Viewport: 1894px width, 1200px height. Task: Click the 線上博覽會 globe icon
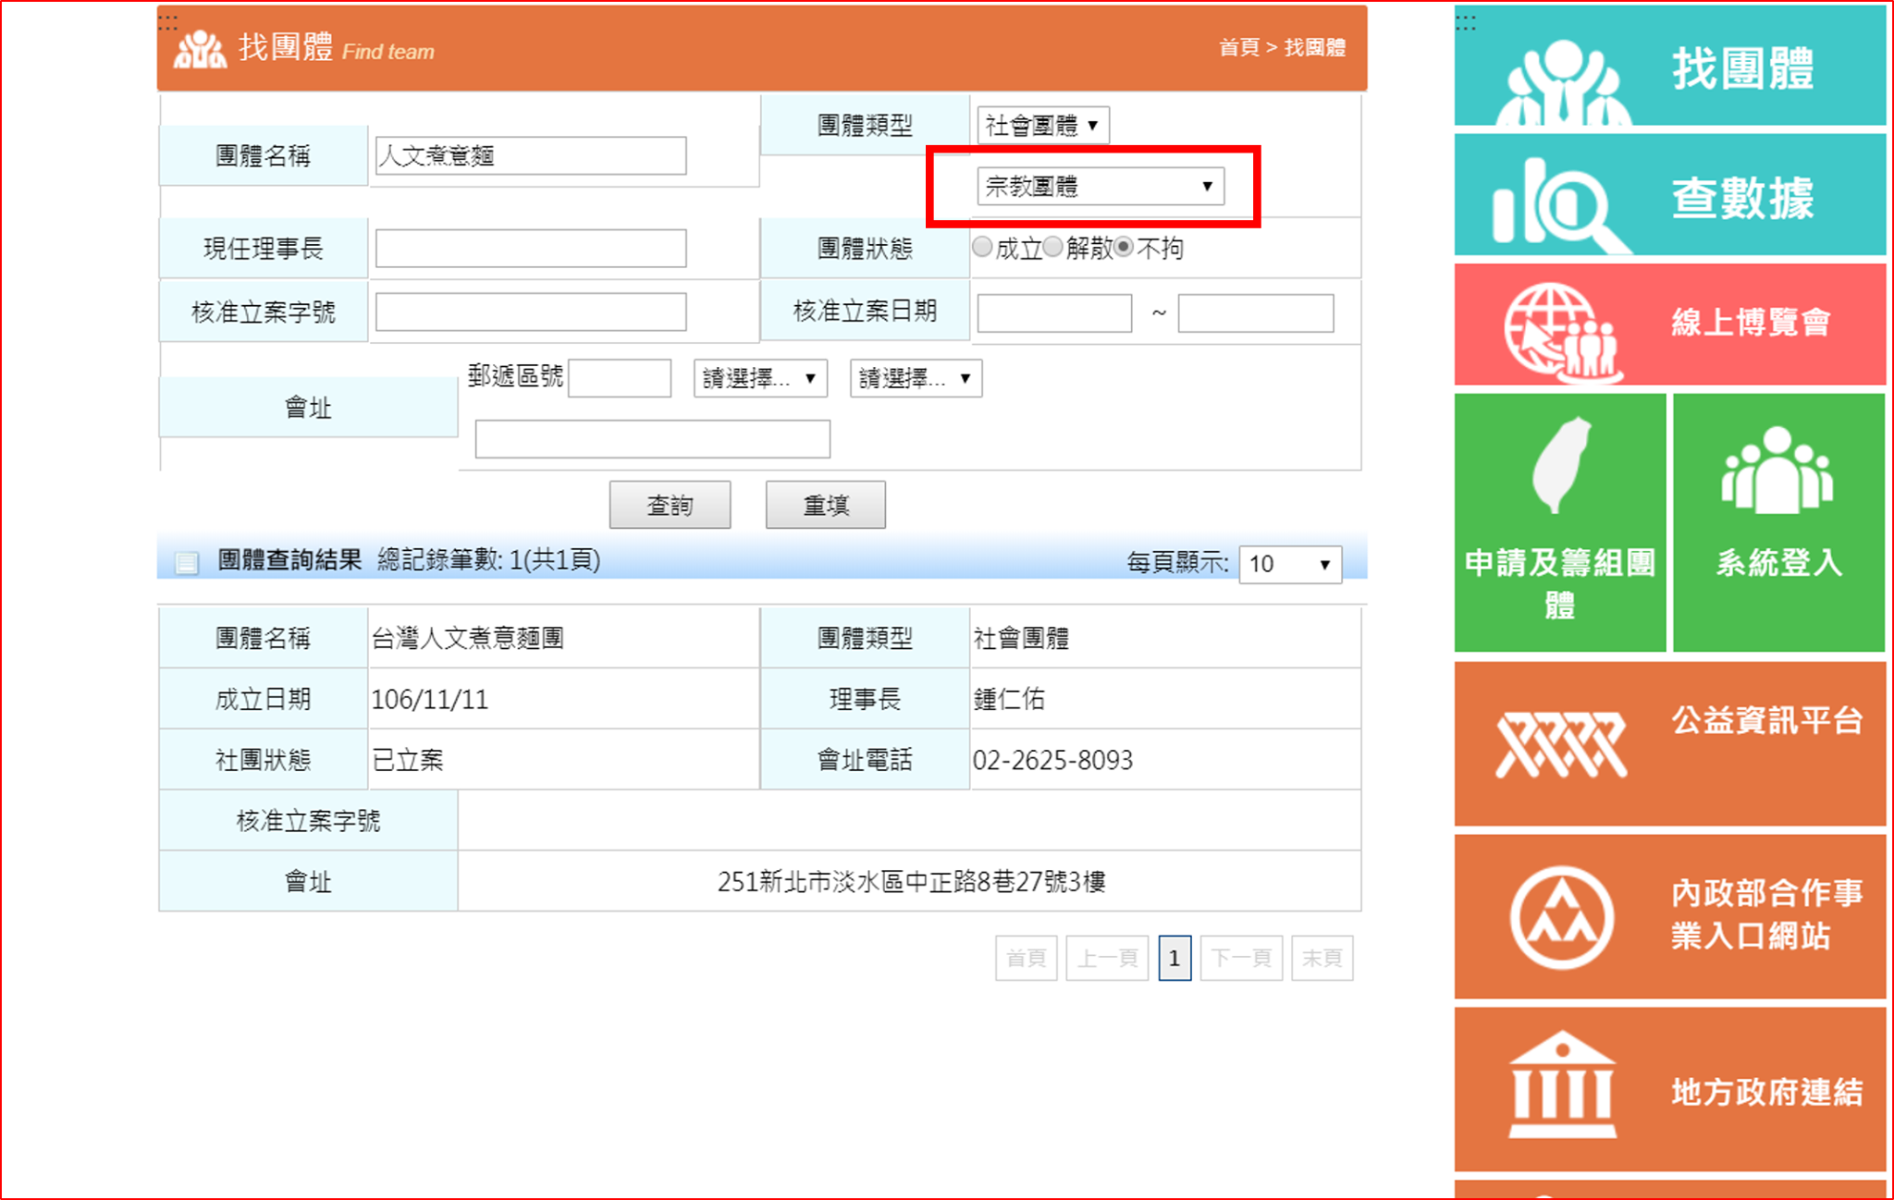click(1562, 332)
